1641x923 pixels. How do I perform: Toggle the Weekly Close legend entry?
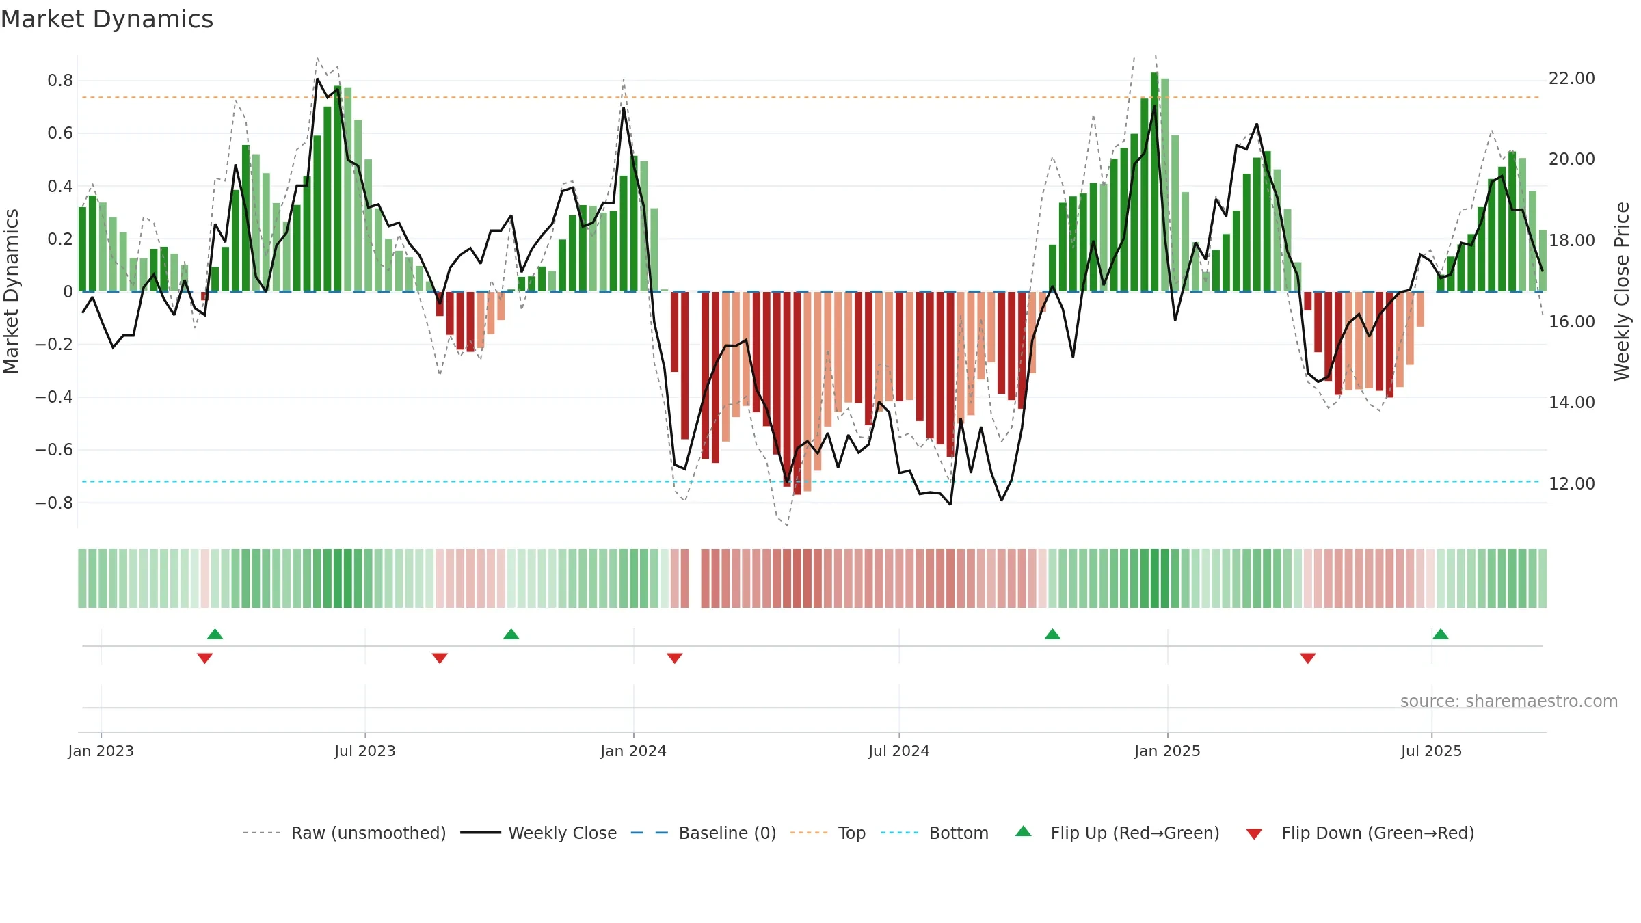click(x=562, y=833)
